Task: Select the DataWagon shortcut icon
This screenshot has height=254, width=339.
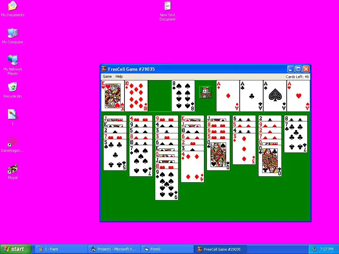Action: pyautogui.click(x=13, y=145)
